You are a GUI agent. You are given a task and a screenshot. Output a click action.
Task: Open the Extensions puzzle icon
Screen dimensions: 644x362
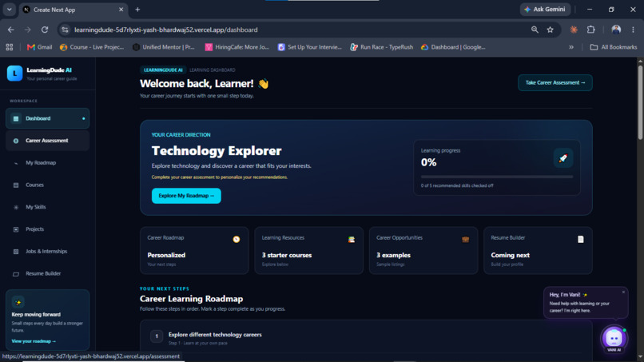coord(590,30)
